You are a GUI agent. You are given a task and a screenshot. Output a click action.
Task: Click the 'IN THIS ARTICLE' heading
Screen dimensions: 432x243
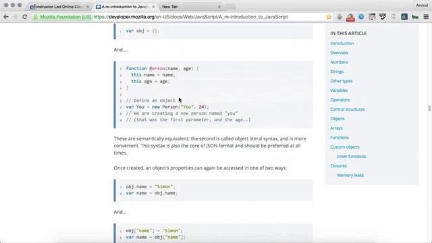[348, 33]
